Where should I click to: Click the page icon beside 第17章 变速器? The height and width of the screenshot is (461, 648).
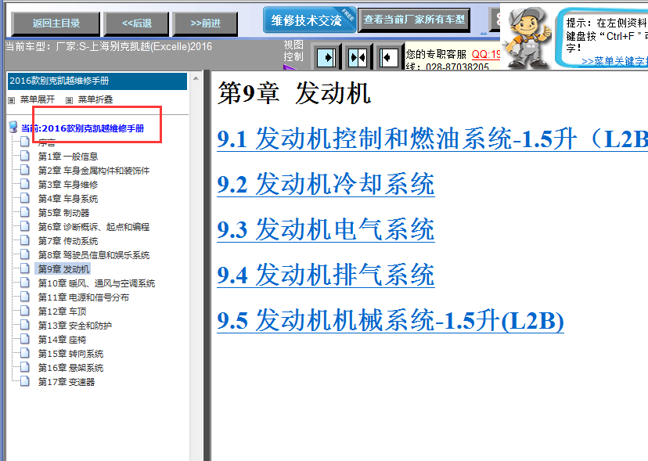click(25, 381)
